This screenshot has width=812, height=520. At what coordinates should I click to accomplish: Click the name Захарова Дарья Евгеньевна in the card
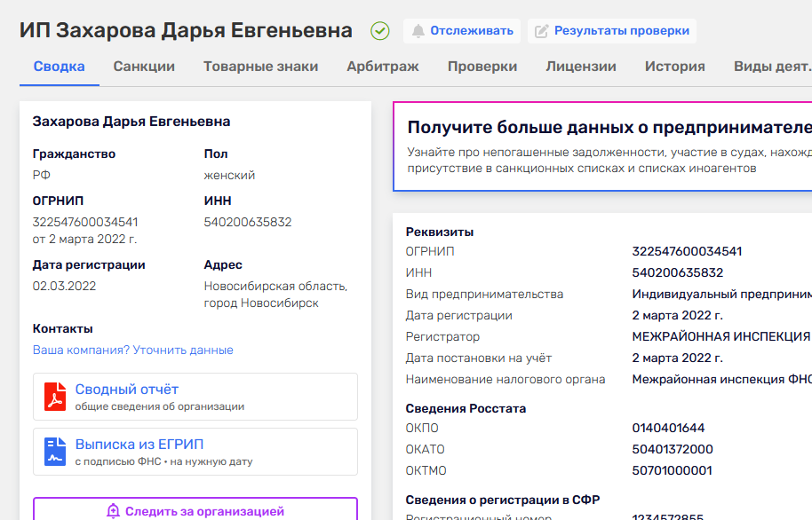131,122
